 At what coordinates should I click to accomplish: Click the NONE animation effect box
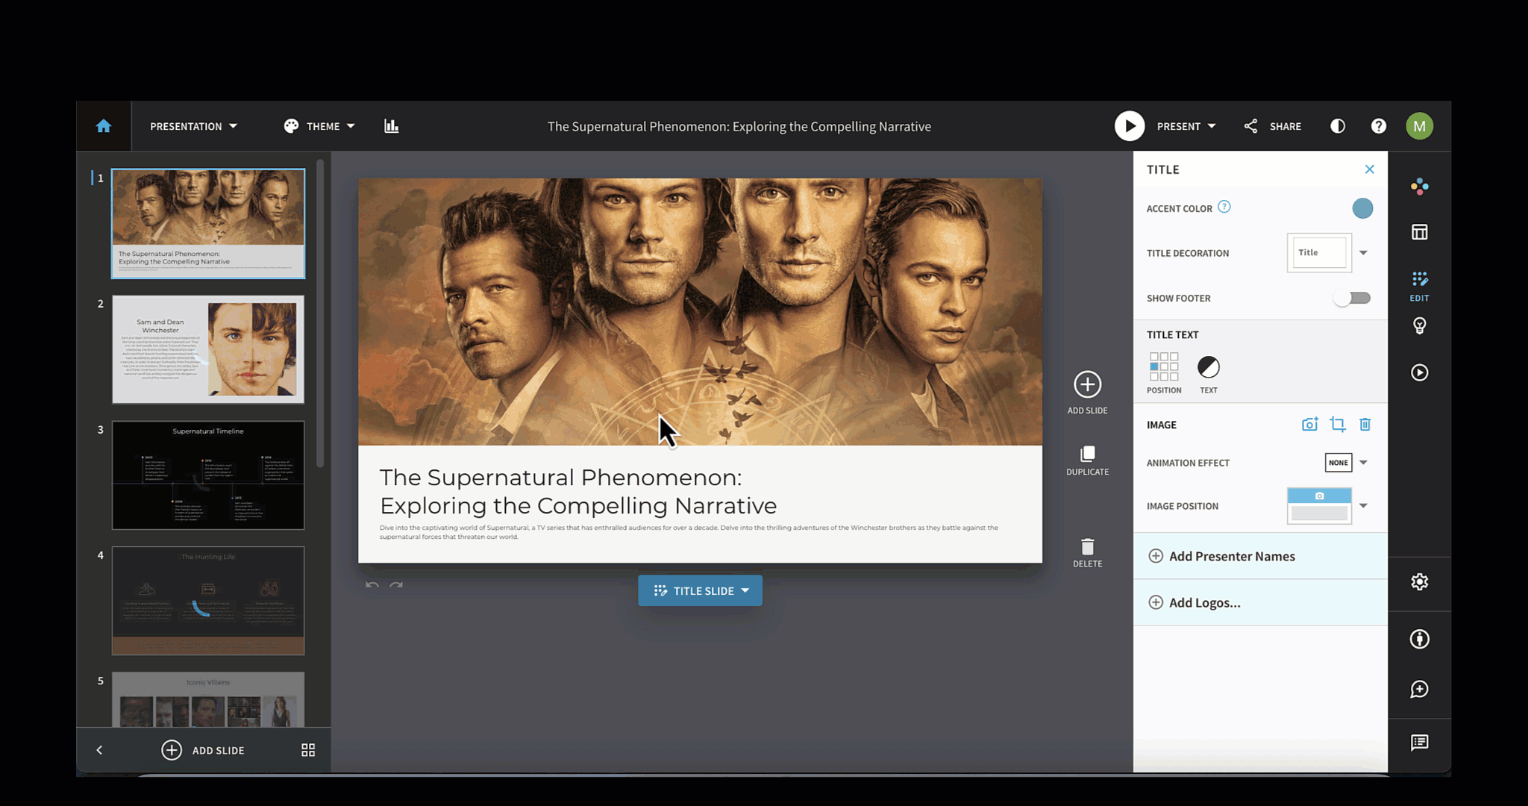[1338, 463]
